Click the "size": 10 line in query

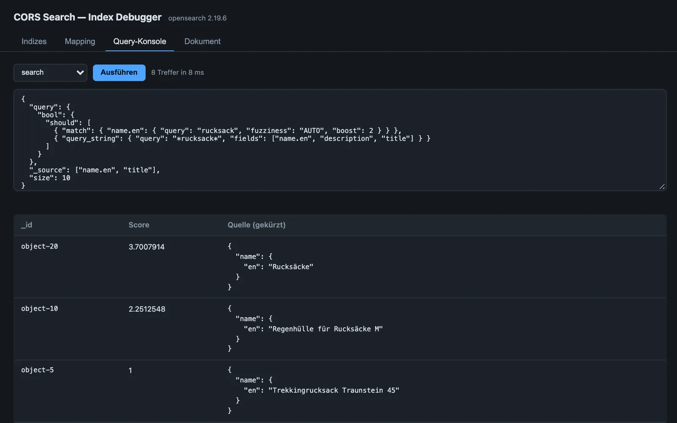[50, 178]
